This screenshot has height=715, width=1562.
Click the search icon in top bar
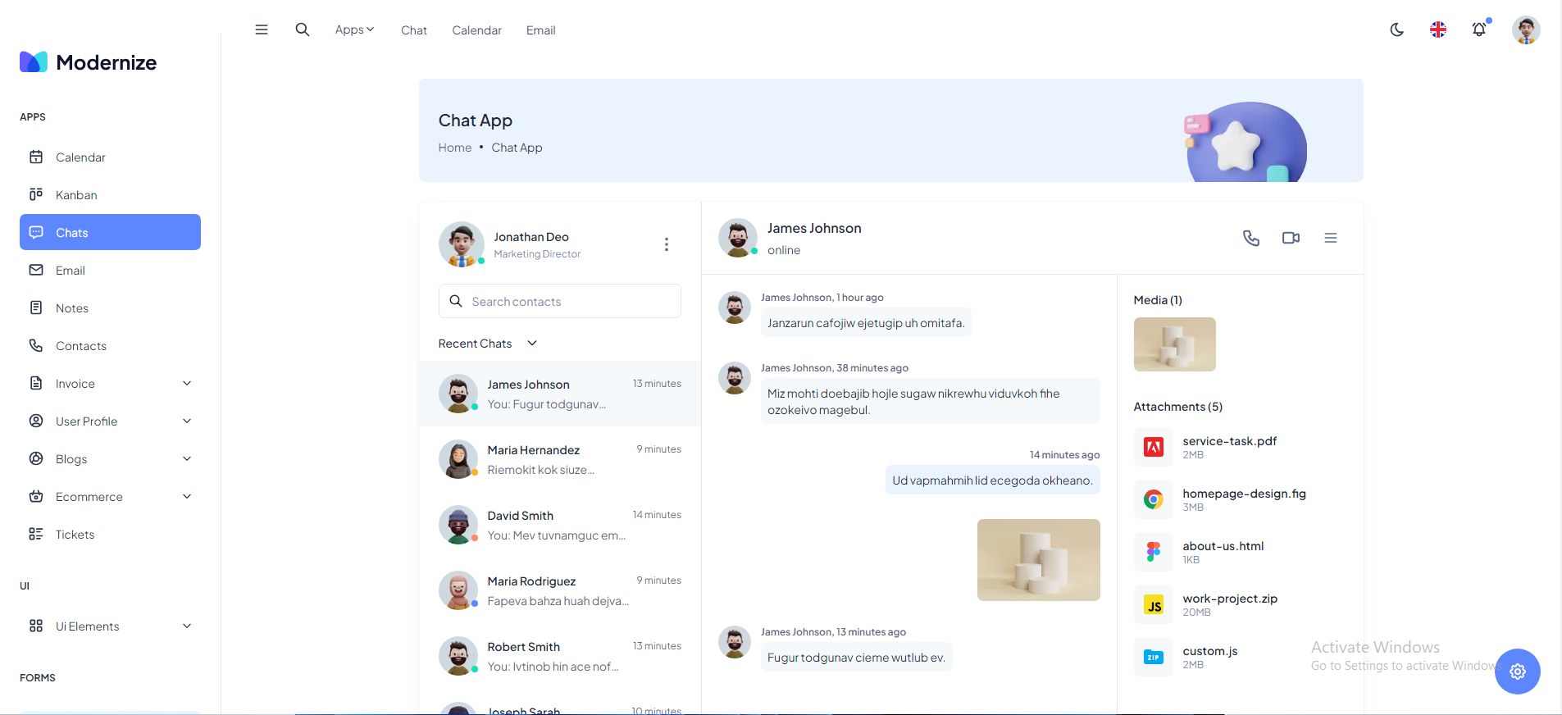tap(302, 30)
